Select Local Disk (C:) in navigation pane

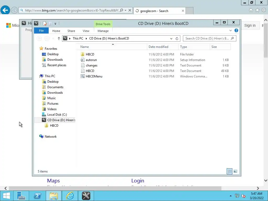point(57,115)
